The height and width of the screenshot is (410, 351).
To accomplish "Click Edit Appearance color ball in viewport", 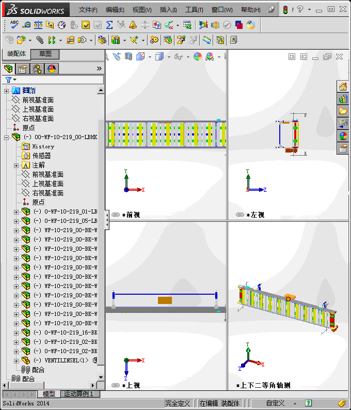I will pyautogui.click(x=198, y=56).
